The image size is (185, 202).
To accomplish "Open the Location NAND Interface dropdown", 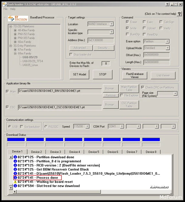I will point(111,24).
